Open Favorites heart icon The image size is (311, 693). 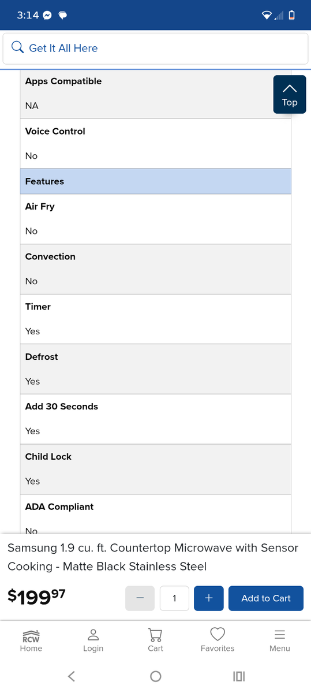coord(218,635)
